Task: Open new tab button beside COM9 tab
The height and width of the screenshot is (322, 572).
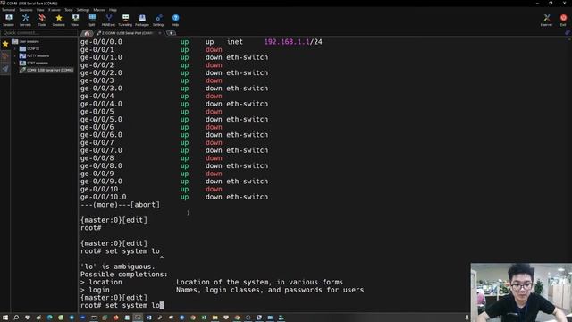Action: 171,33
